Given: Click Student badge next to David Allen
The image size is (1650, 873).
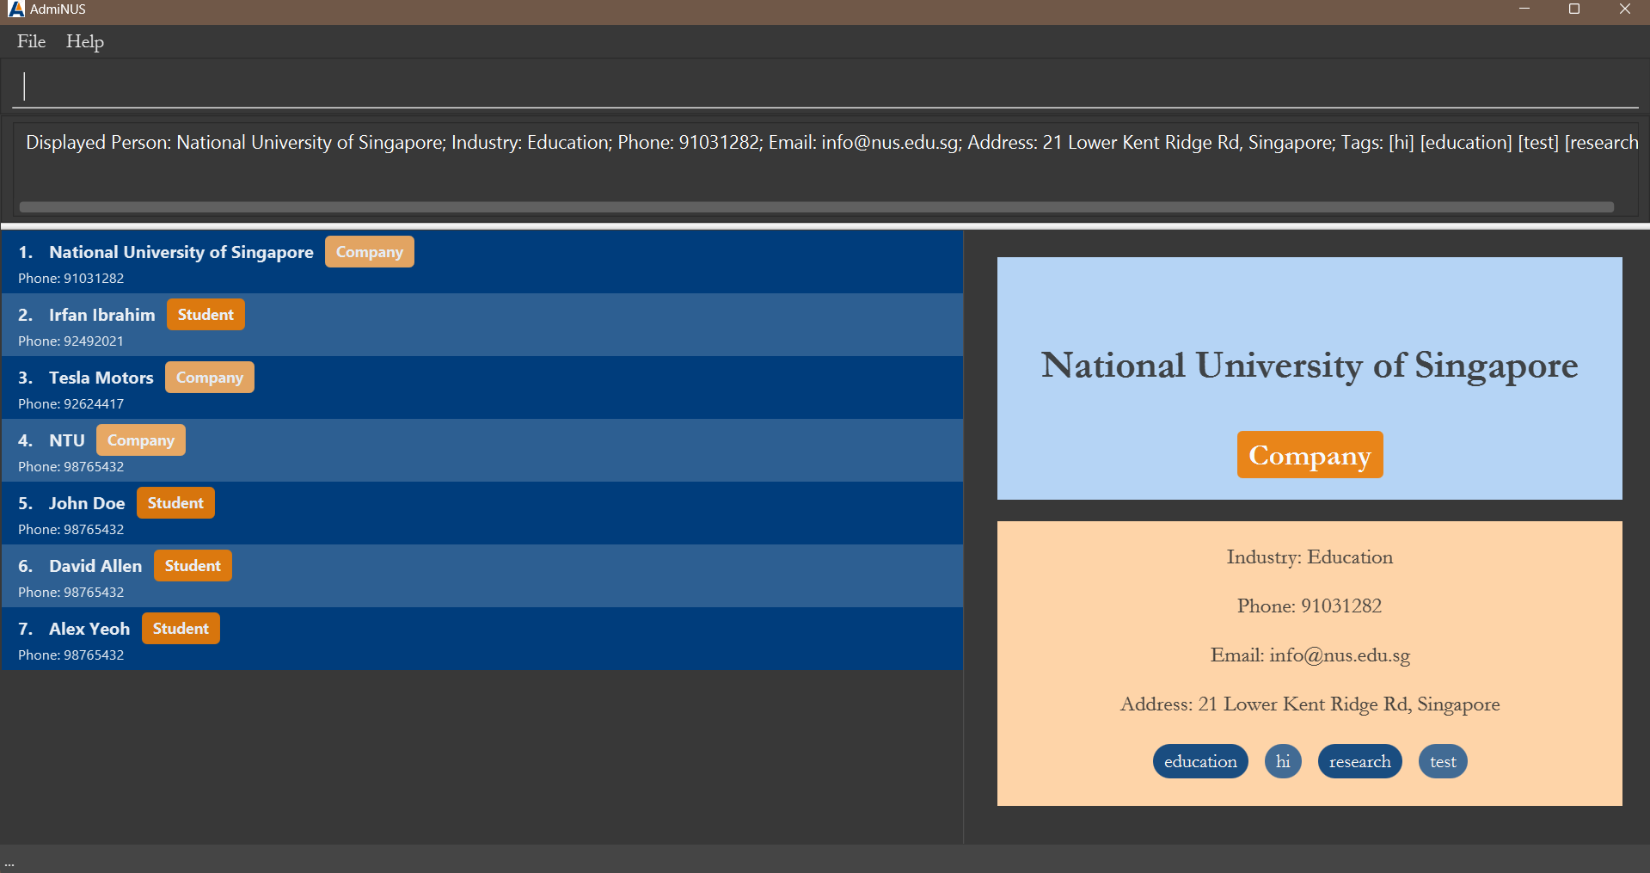Looking at the screenshot, I should [193, 566].
